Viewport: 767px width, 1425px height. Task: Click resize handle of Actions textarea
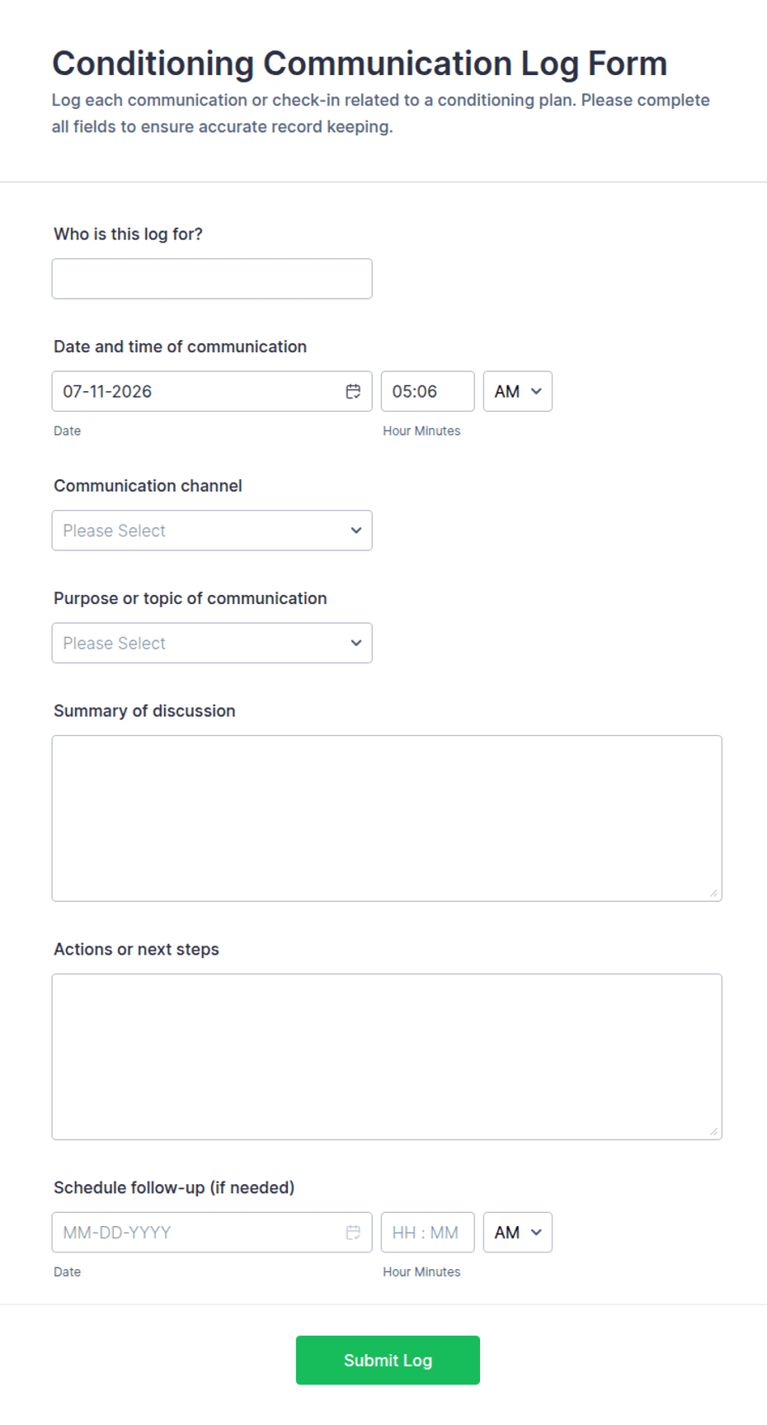tap(713, 1131)
